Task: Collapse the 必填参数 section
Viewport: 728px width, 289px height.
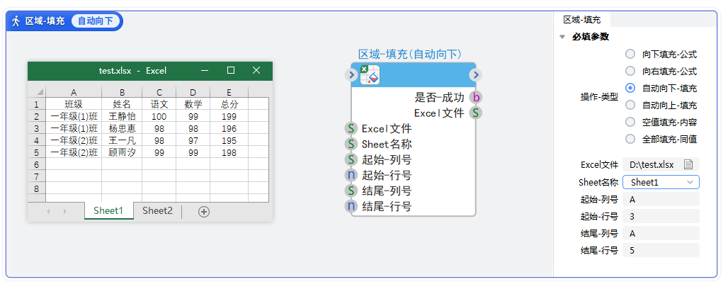Action: point(562,37)
